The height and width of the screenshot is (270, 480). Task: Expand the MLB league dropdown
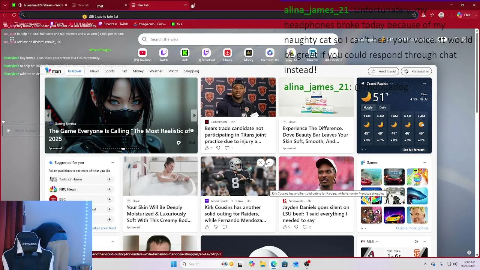(x=377, y=241)
